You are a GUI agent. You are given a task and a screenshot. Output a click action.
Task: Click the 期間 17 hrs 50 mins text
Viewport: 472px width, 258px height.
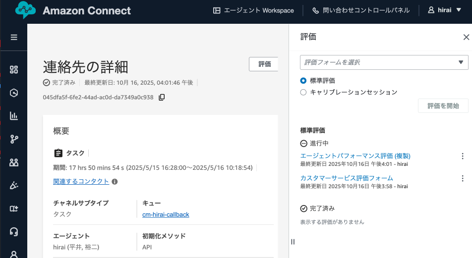[153, 168]
